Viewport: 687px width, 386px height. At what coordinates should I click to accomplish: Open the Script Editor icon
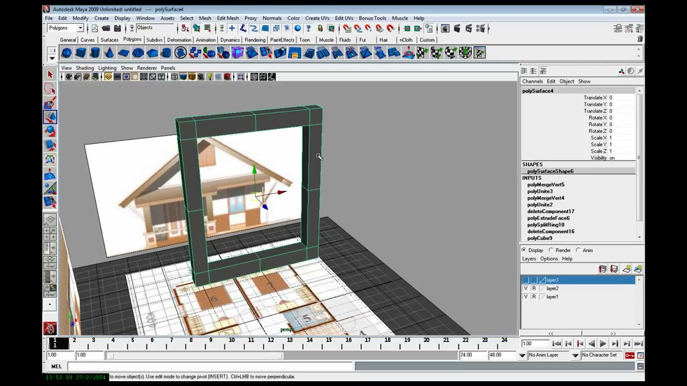click(x=640, y=367)
